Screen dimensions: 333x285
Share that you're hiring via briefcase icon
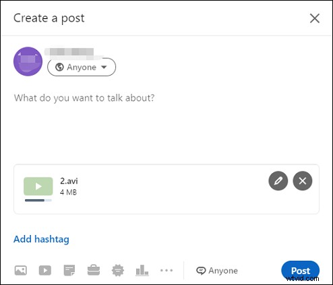coord(94,270)
